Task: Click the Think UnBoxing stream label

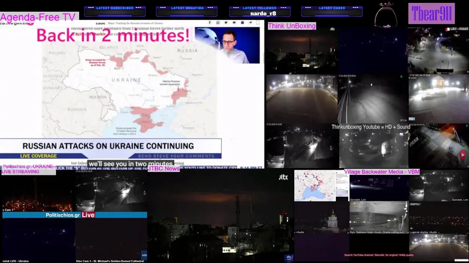Action: [x=292, y=26]
